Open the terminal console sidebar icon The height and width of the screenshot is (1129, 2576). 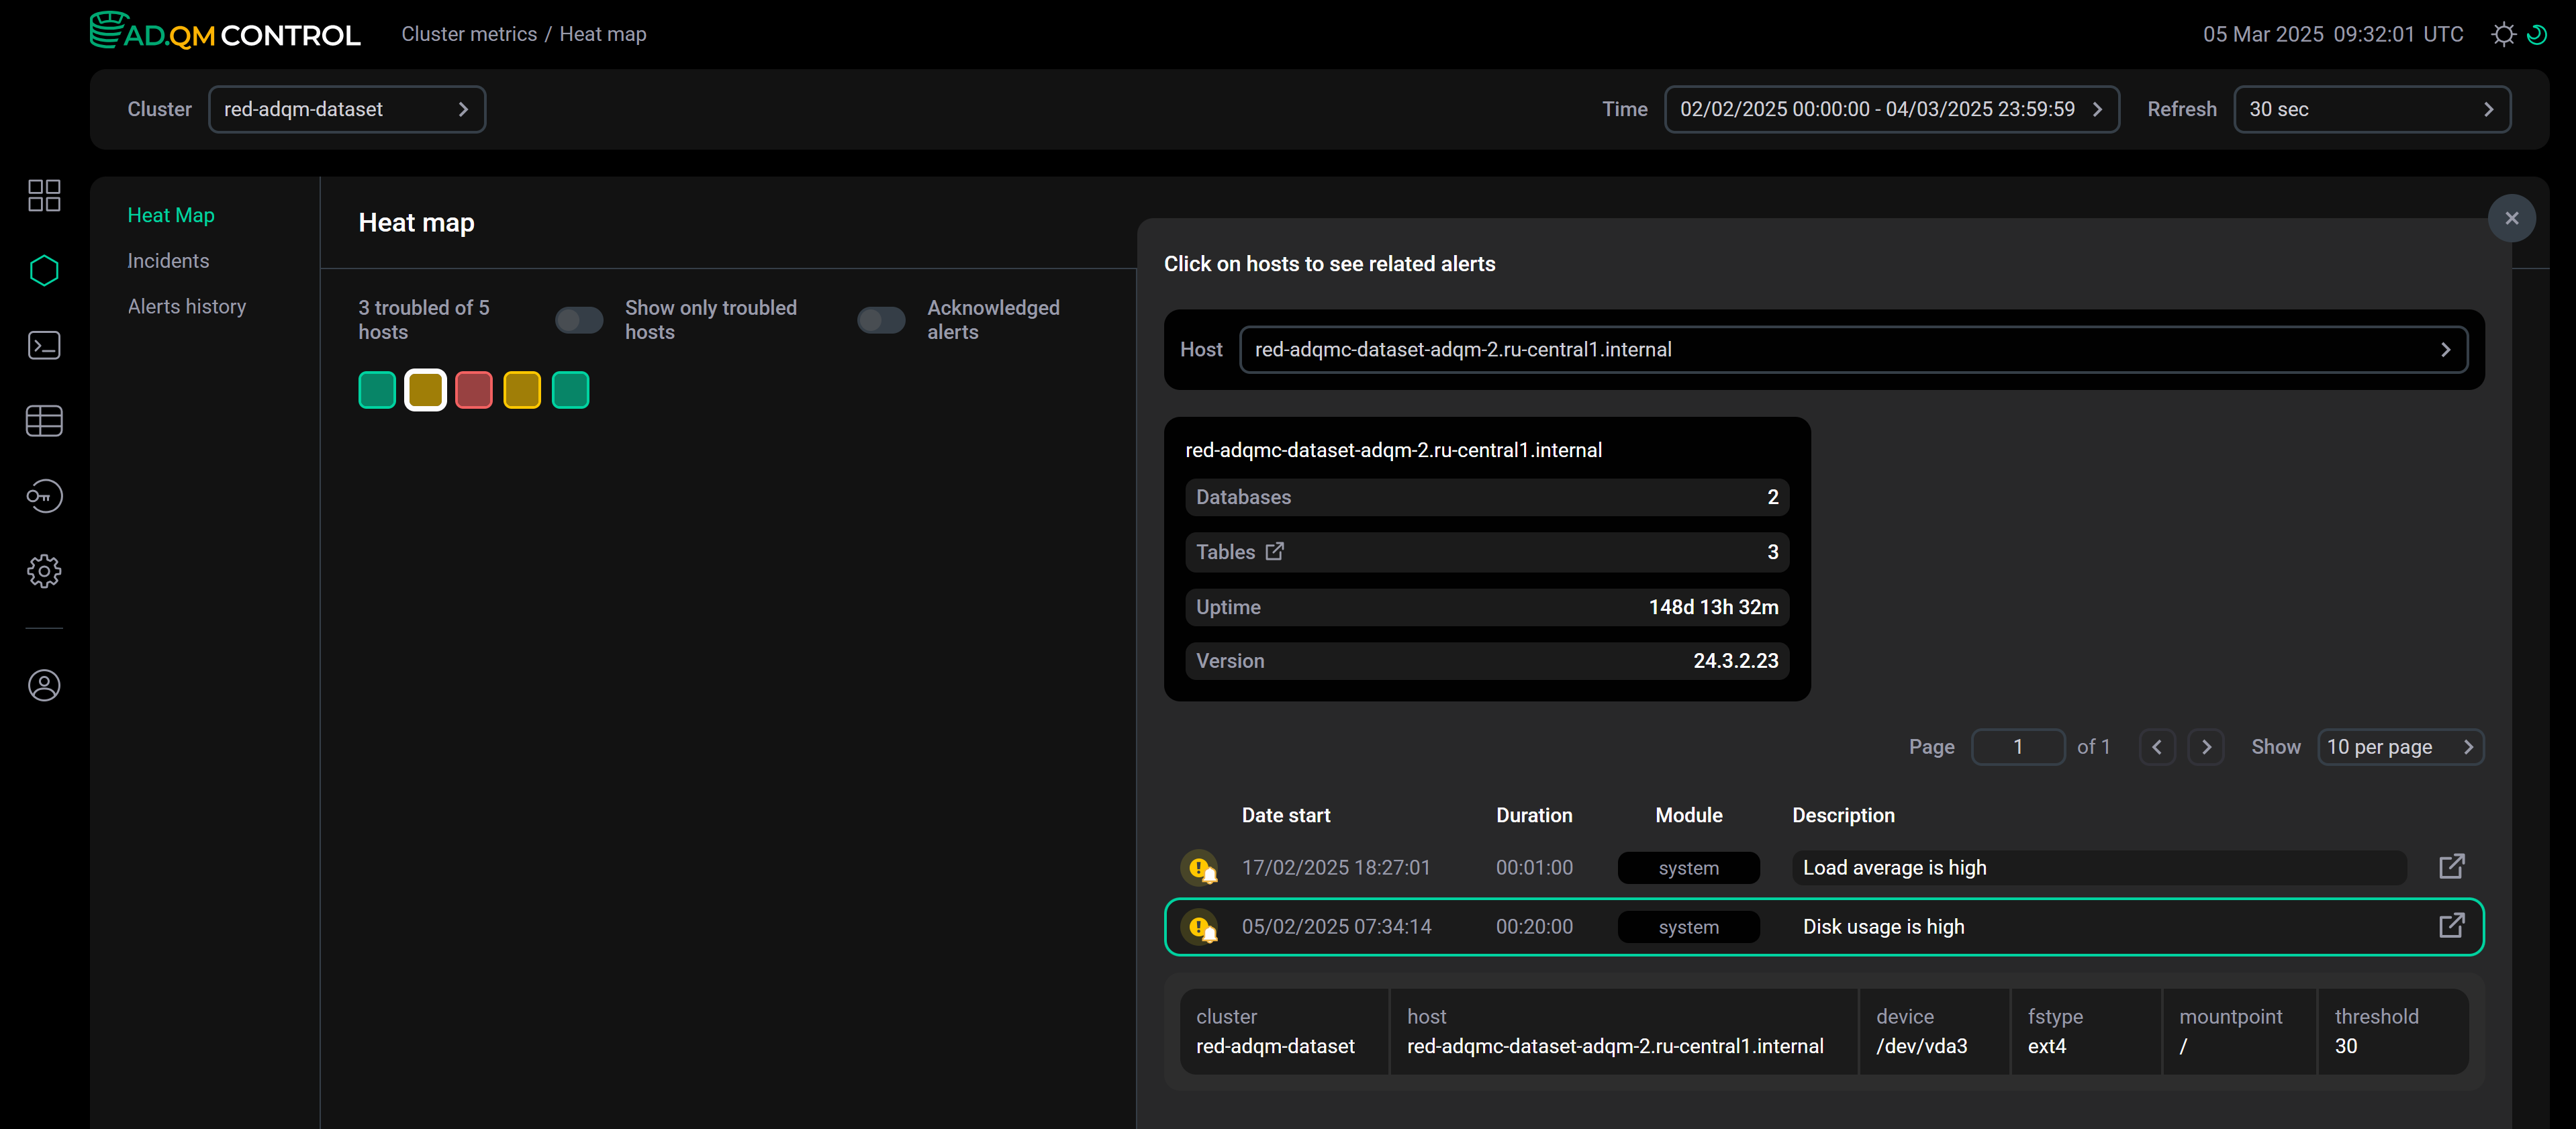(x=44, y=345)
